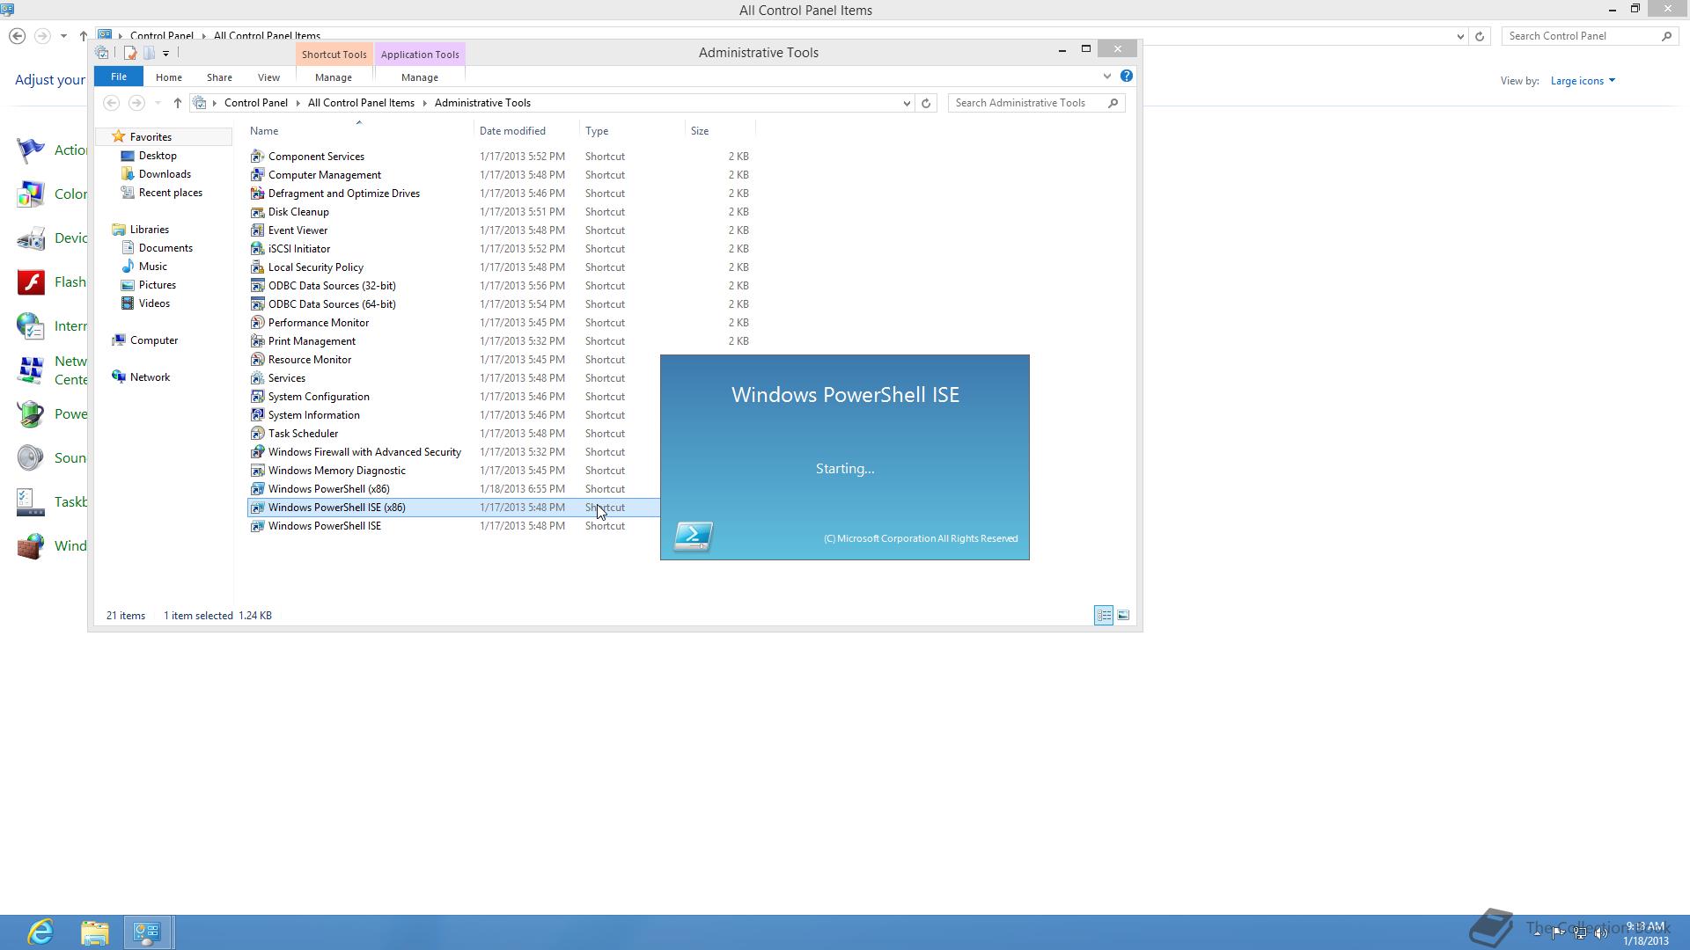Select Desktop in Favorites
This screenshot has width=1690, height=950.
(158, 156)
